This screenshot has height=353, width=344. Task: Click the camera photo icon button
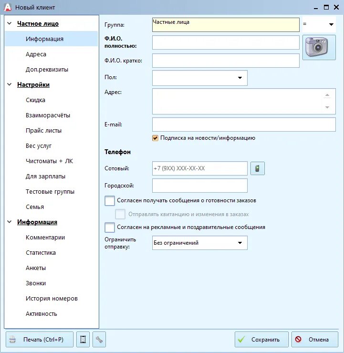click(x=319, y=47)
